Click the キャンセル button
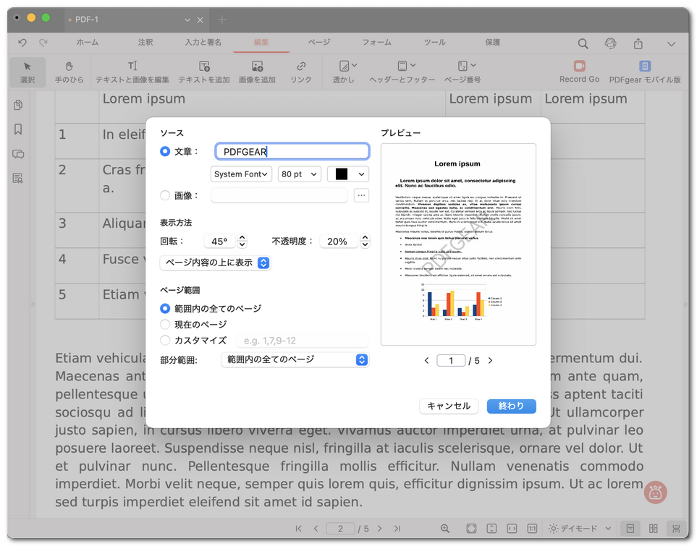This screenshot has width=697, height=546. pos(449,406)
